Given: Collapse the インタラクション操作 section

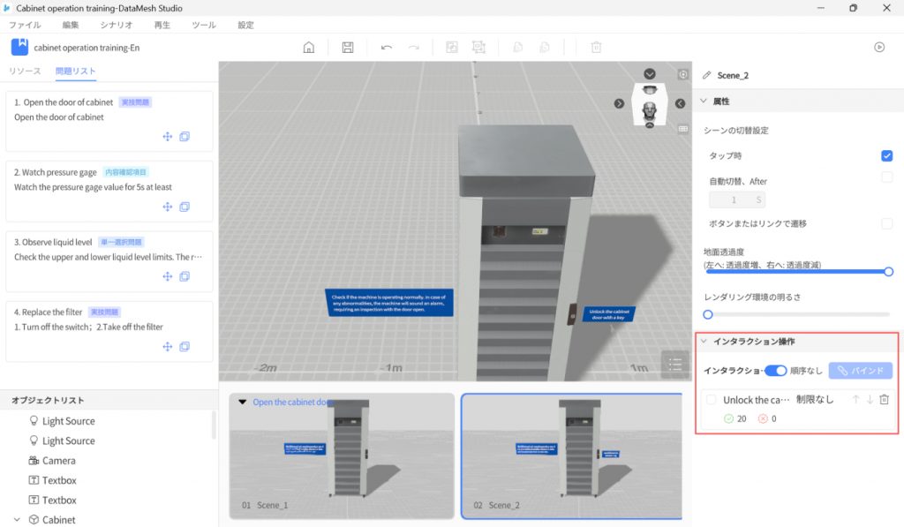Looking at the screenshot, I should (704, 342).
